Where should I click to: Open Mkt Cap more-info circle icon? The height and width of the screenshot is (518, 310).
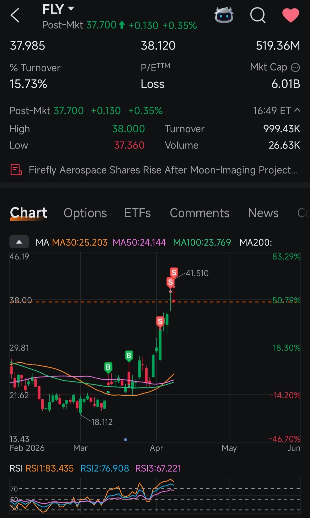tap(295, 68)
